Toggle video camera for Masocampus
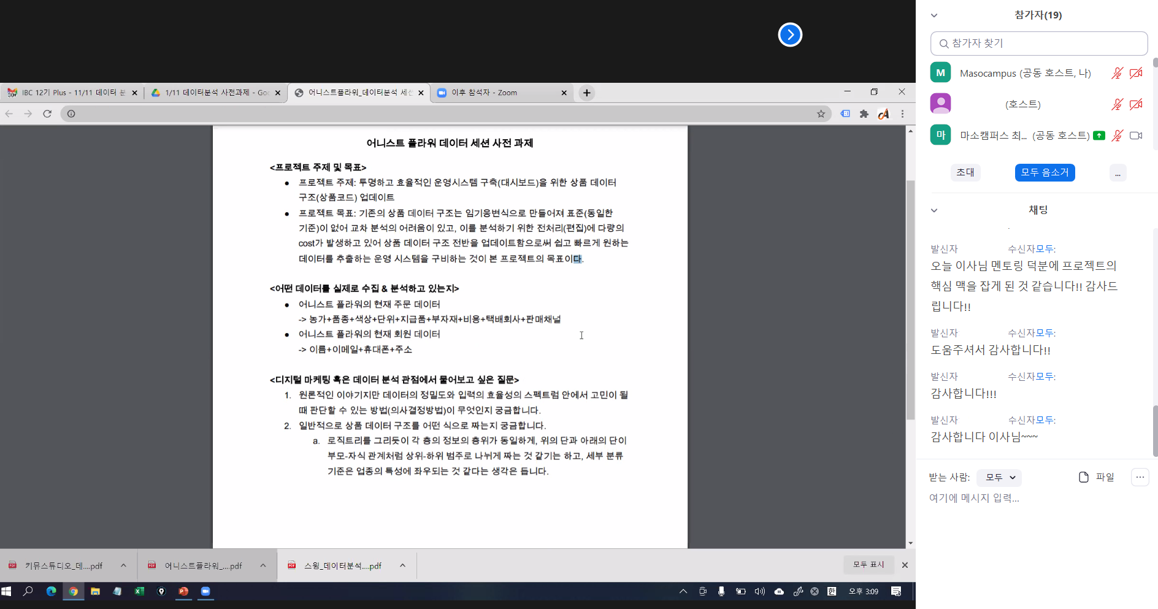 (x=1136, y=73)
